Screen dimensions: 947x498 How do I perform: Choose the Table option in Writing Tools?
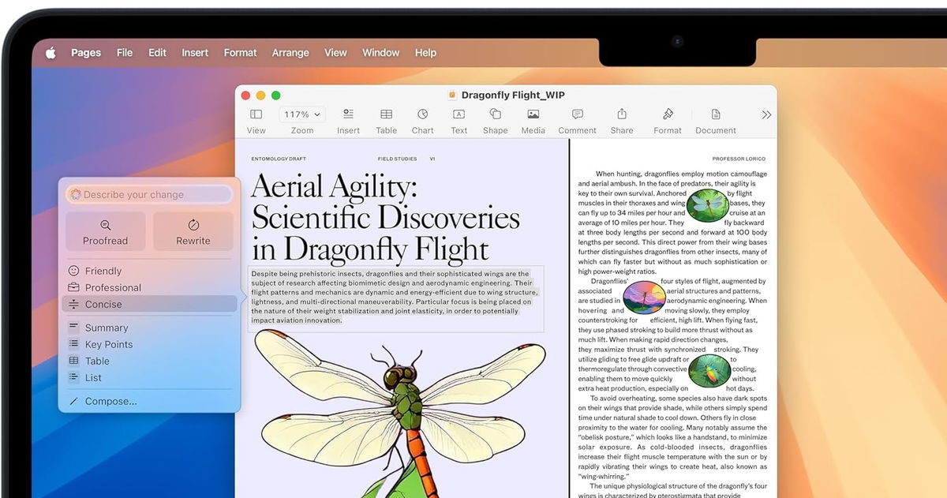click(149, 361)
